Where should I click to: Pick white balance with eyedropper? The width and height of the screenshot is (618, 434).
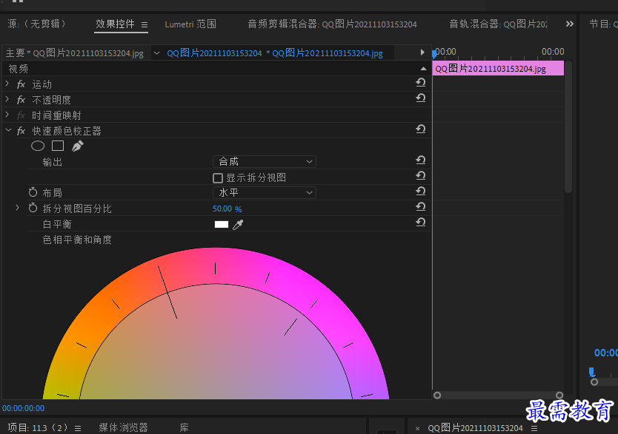pos(238,225)
